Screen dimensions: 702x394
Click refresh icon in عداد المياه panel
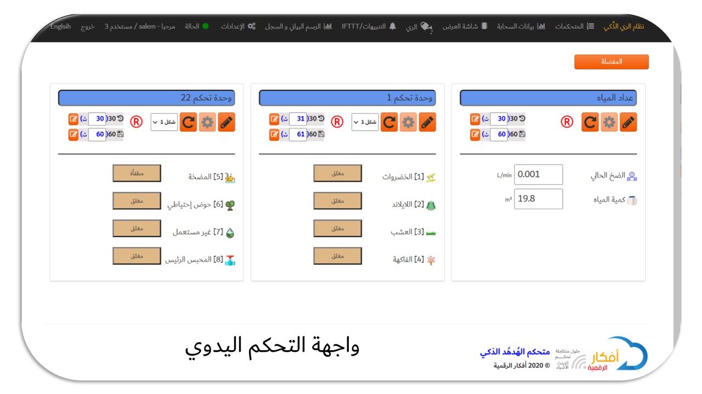[x=590, y=123]
